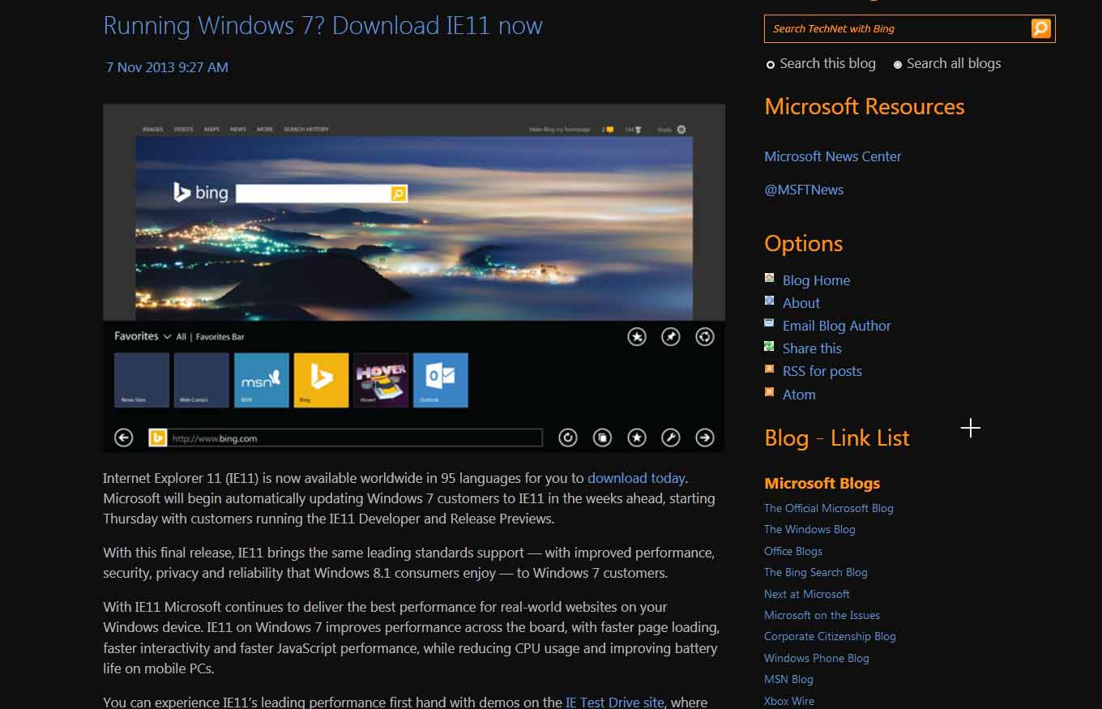Viewport: 1102px width, 709px height.
Task: Click the post date 7 Nov 2013 9:27 AM
Action: 167,67
